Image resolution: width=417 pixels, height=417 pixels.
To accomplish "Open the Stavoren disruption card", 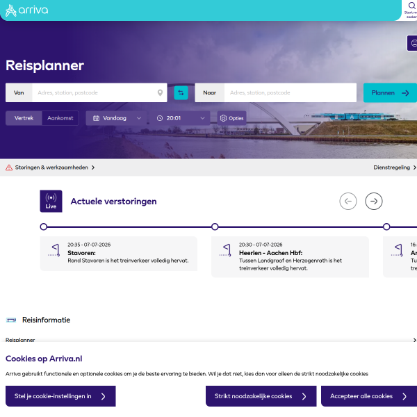I will pyautogui.click(x=119, y=254).
